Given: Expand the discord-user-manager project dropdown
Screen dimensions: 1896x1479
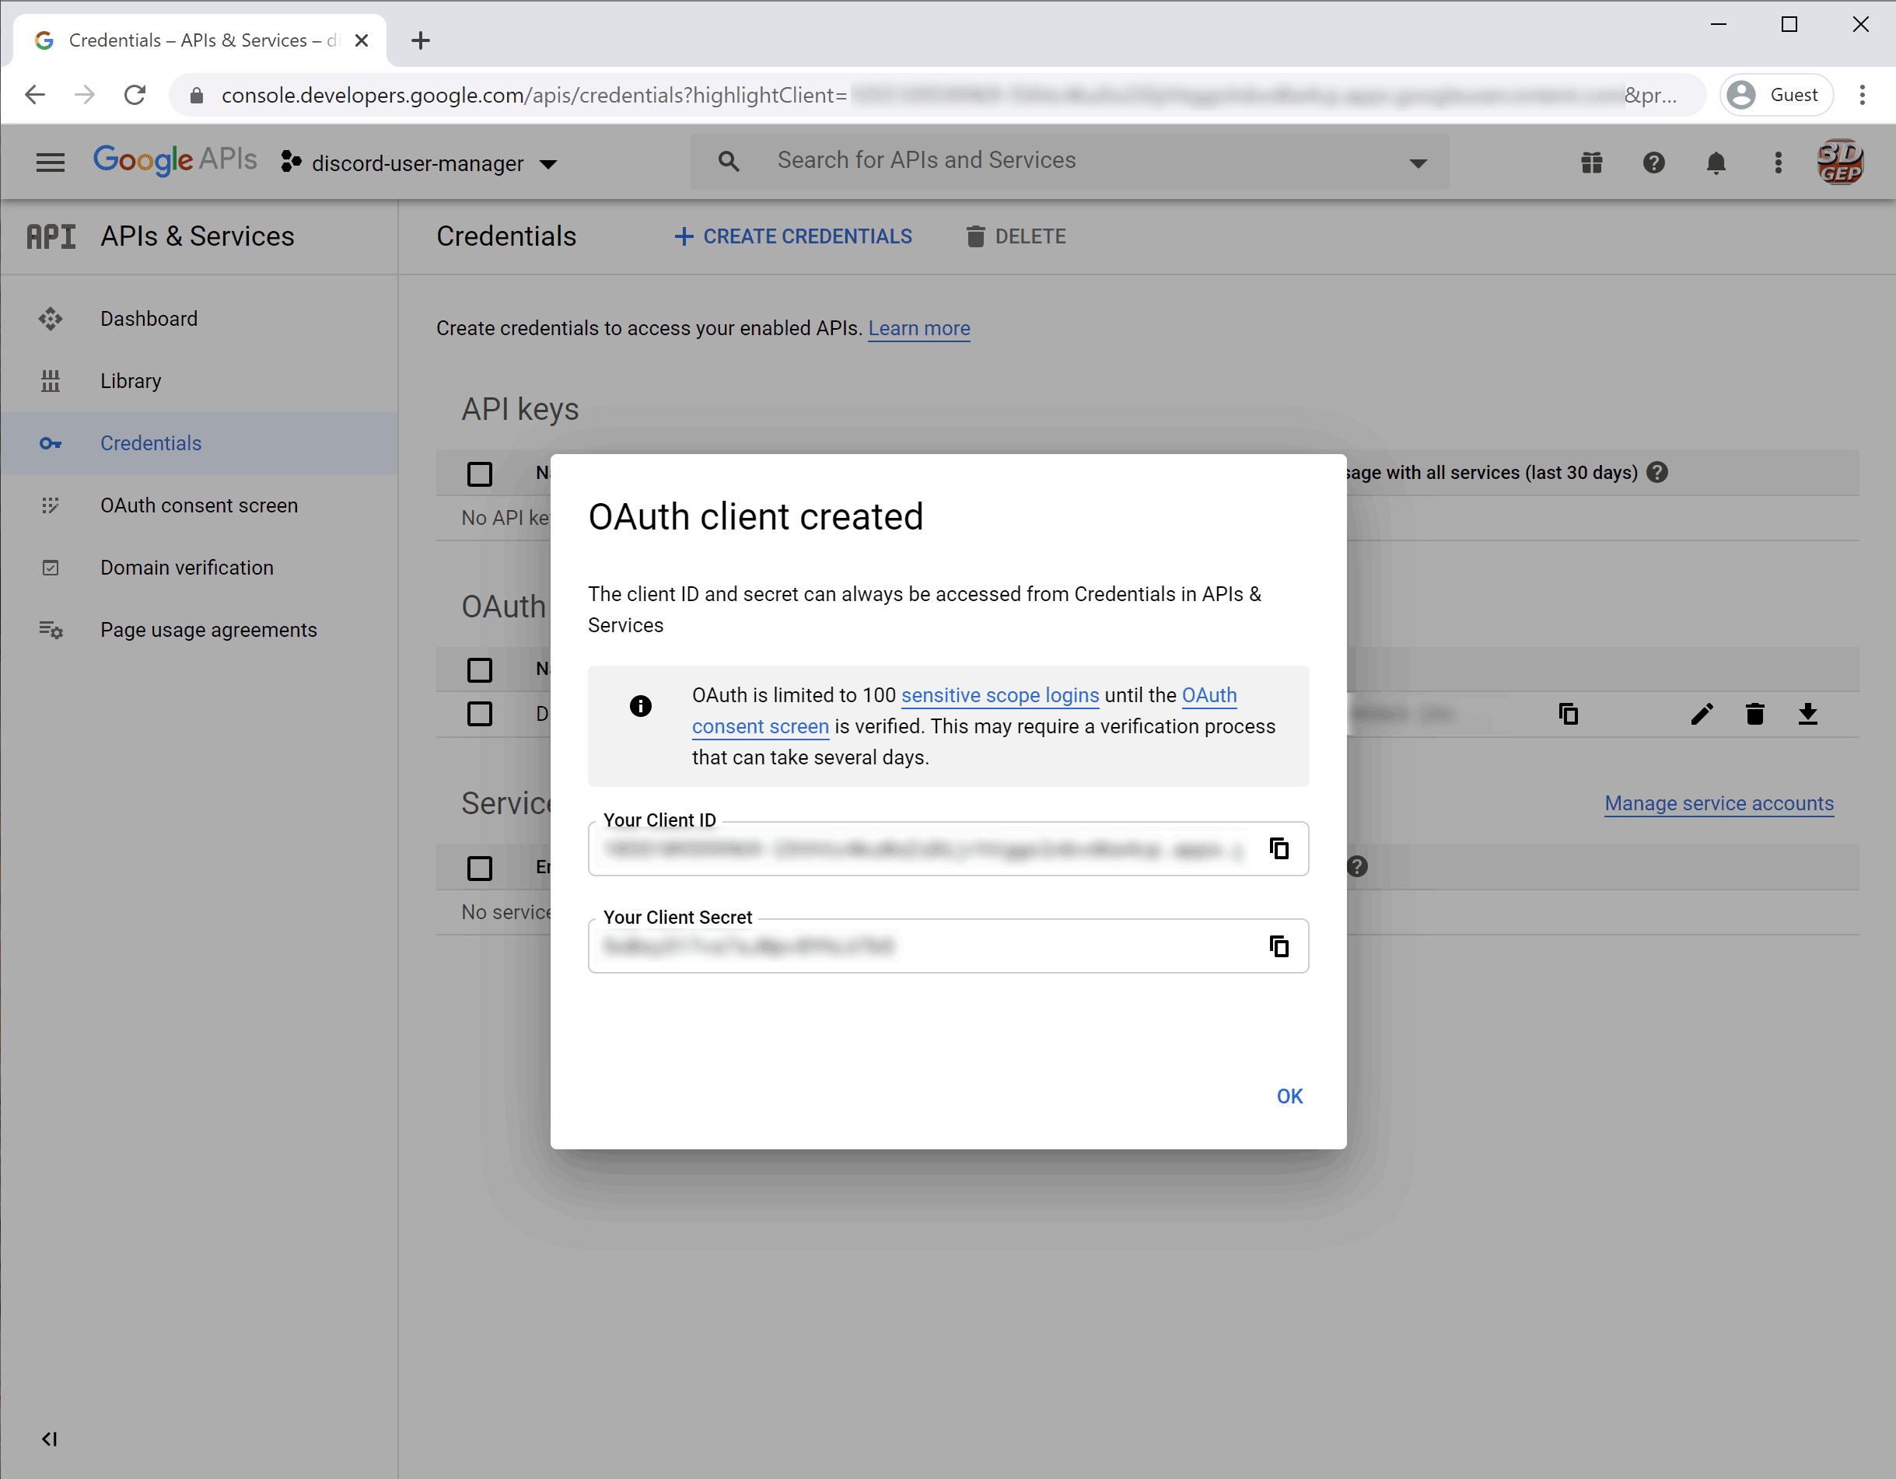Looking at the screenshot, I should coord(549,163).
